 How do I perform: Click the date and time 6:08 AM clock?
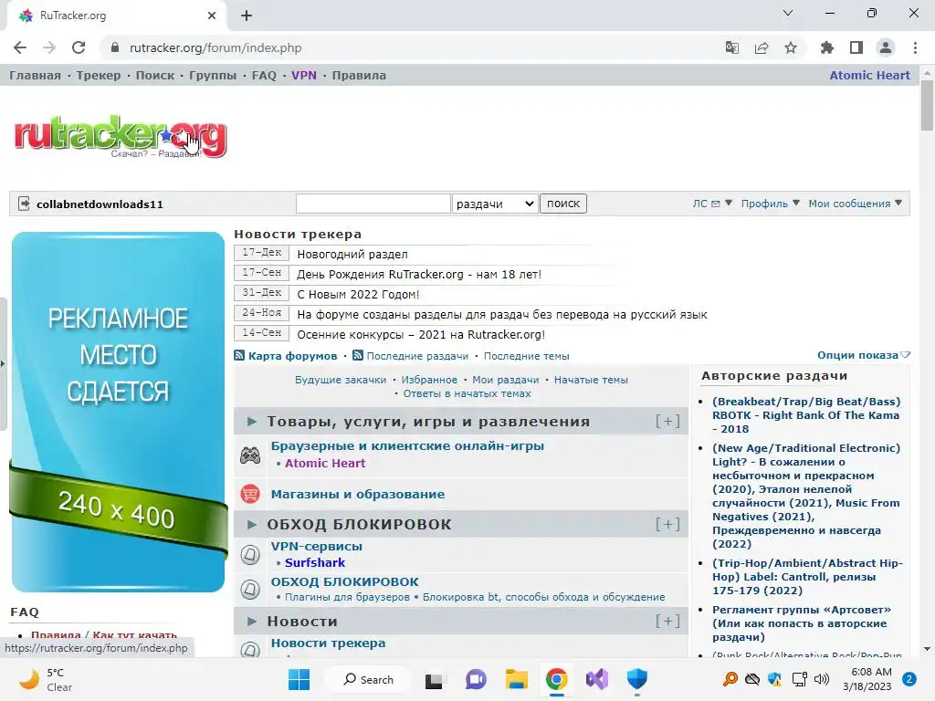click(x=867, y=679)
